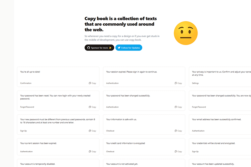This screenshot has width=251, height=167.
Task: Copy the new password requirements text
Action: tap(92, 131)
